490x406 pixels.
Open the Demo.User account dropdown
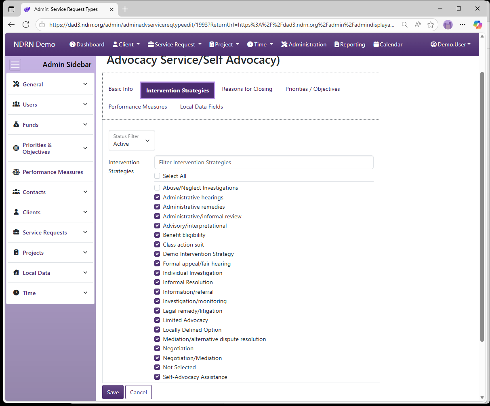click(451, 44)
